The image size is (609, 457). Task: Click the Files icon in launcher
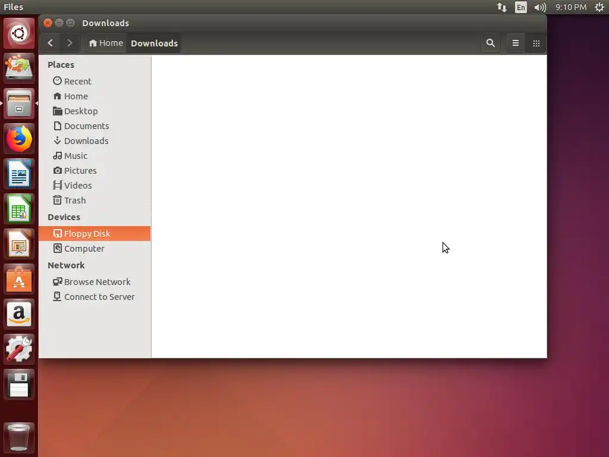19,104
